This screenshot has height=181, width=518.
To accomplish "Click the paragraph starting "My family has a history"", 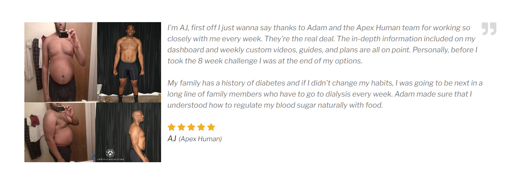I will pyautogui.click(x=325, y=94).
